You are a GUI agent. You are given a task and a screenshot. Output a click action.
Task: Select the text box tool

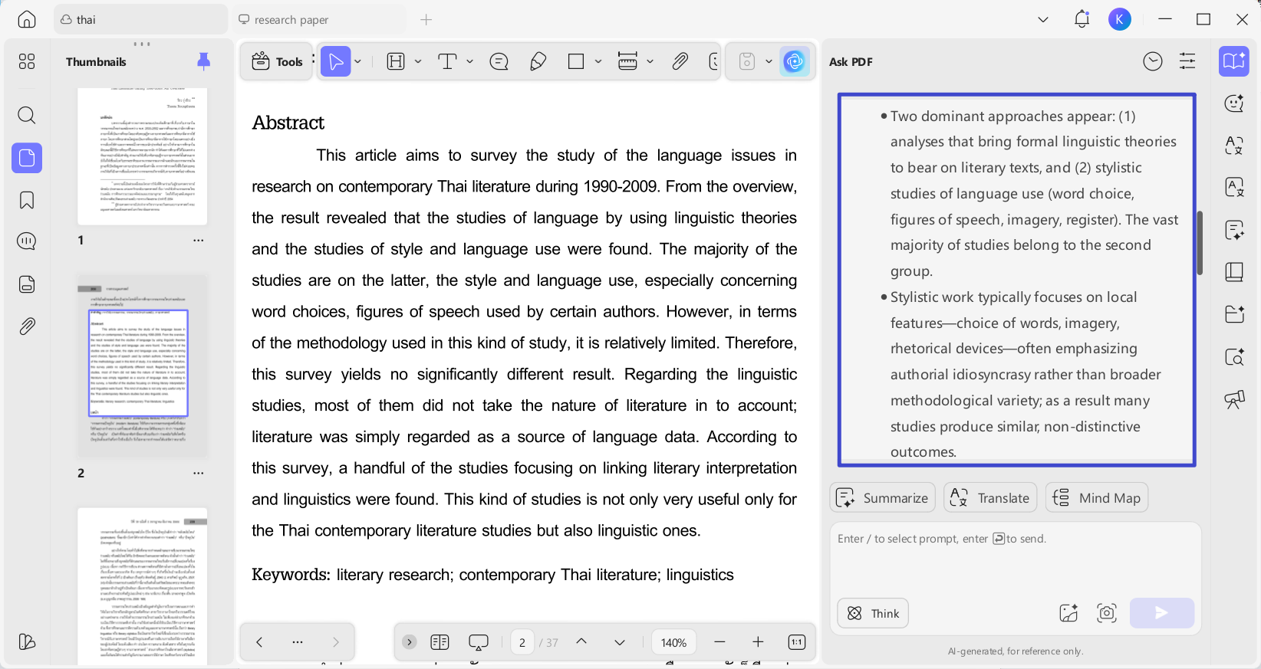pos(447,61)
